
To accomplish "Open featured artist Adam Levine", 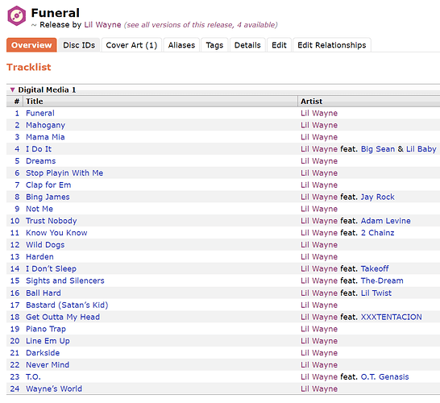I will coord(385,221).
